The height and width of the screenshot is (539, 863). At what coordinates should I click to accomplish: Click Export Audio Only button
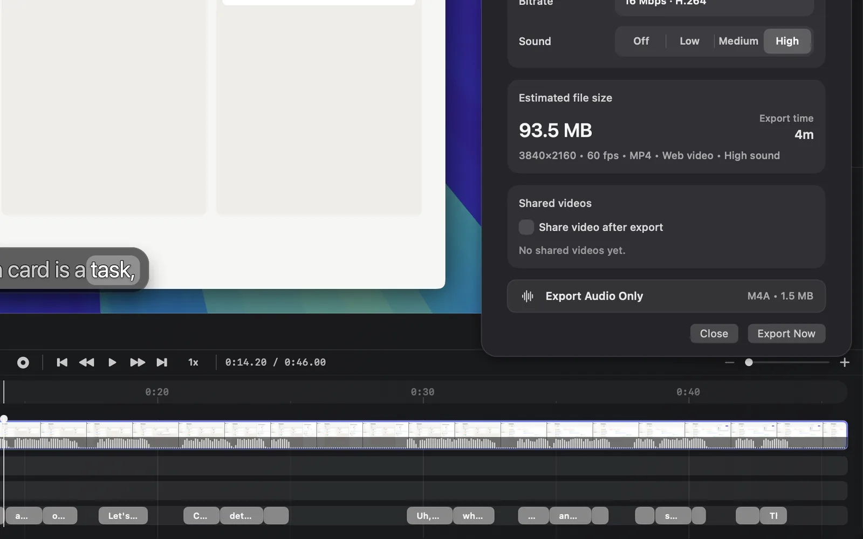click(x=666, y=296)
